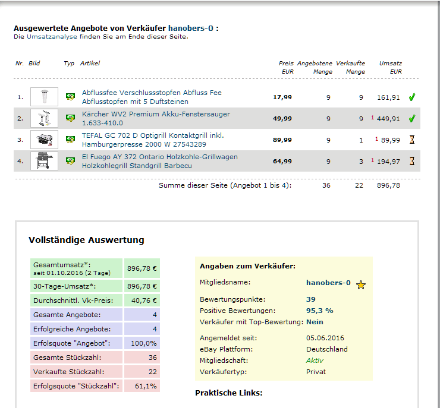Click the Gesamtumsatz value 896,78 €
Viewport: 440px width, 408px height.
click(x=142, y=268)
